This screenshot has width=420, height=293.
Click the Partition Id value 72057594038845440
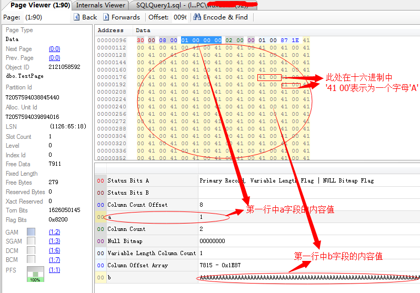pos(33,97)
